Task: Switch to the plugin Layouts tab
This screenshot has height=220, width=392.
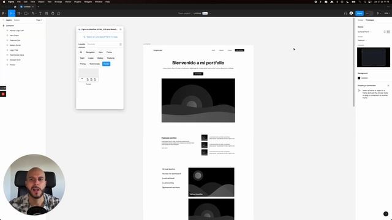Action: (x=81, y=44)
